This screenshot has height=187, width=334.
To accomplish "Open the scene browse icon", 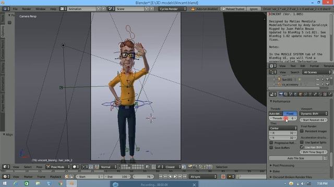I will 111,9.
